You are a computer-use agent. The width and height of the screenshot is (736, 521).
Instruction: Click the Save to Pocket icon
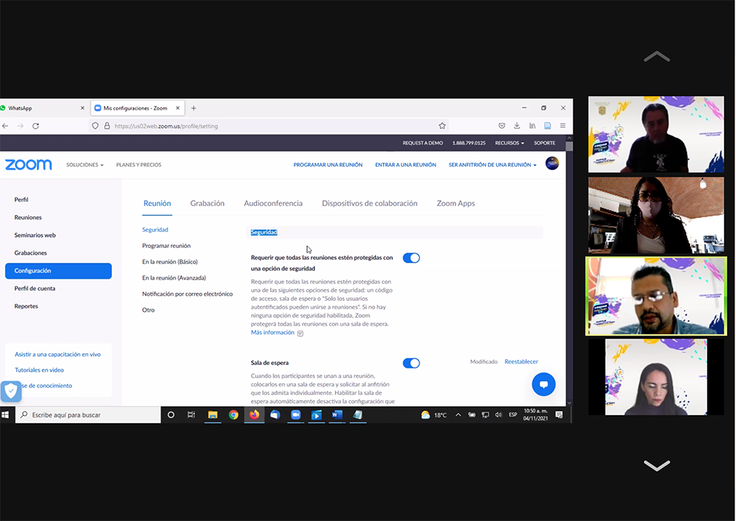502,126
